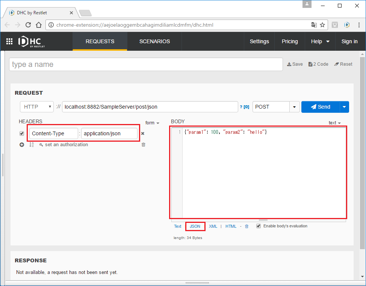
Task: Click the query parameters help question mark
Action: pos(241,107)
